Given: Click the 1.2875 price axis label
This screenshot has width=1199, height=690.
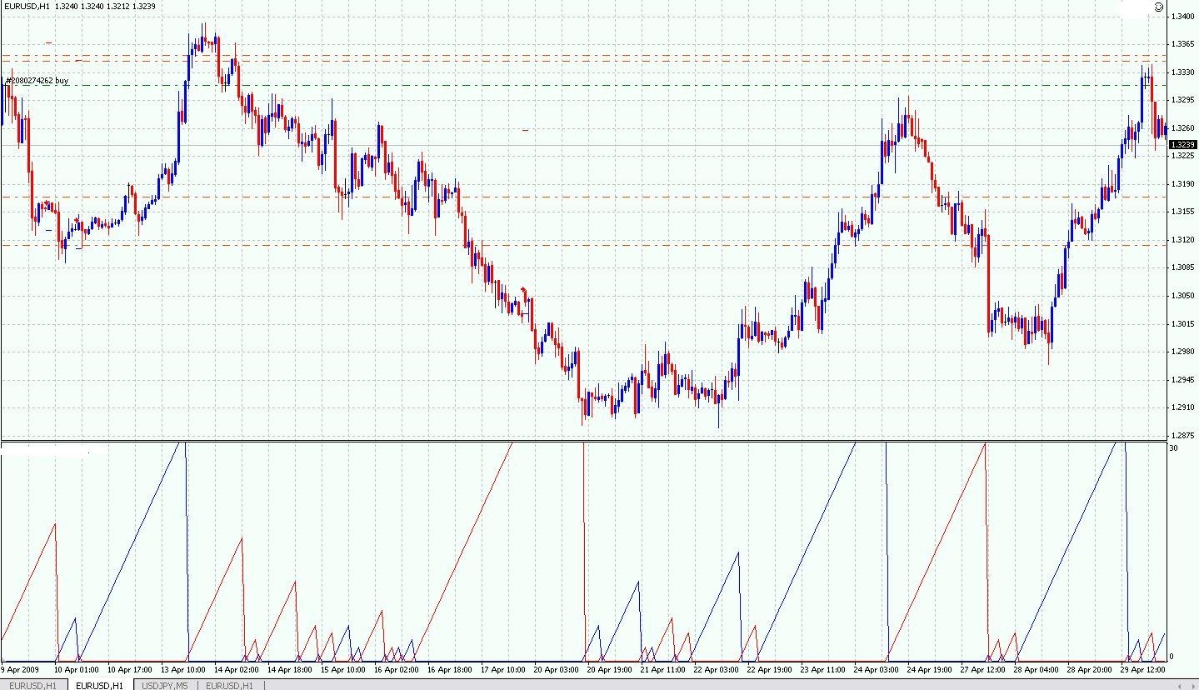Looking at the screenshot, I should [1183, 435].
